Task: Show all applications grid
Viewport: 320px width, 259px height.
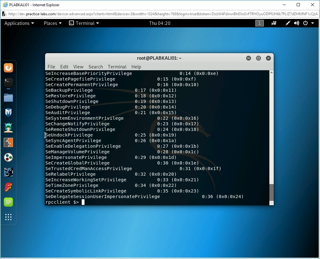Action: [8, 217]
